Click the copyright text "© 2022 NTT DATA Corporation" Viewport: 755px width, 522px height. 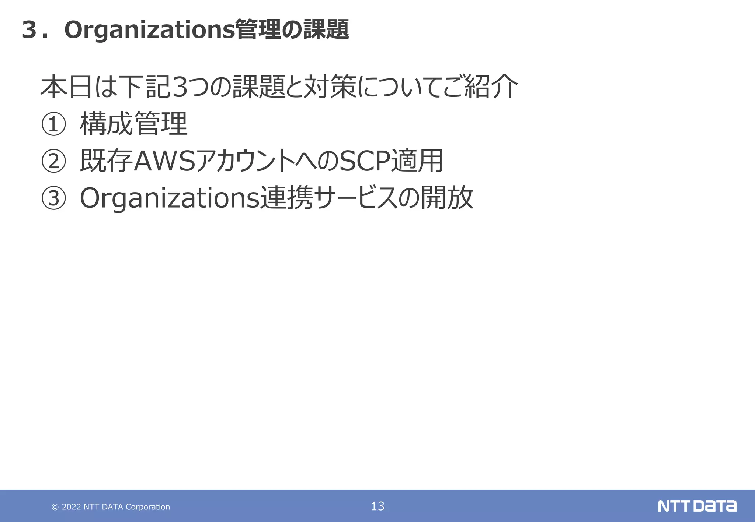click(111, 507)
